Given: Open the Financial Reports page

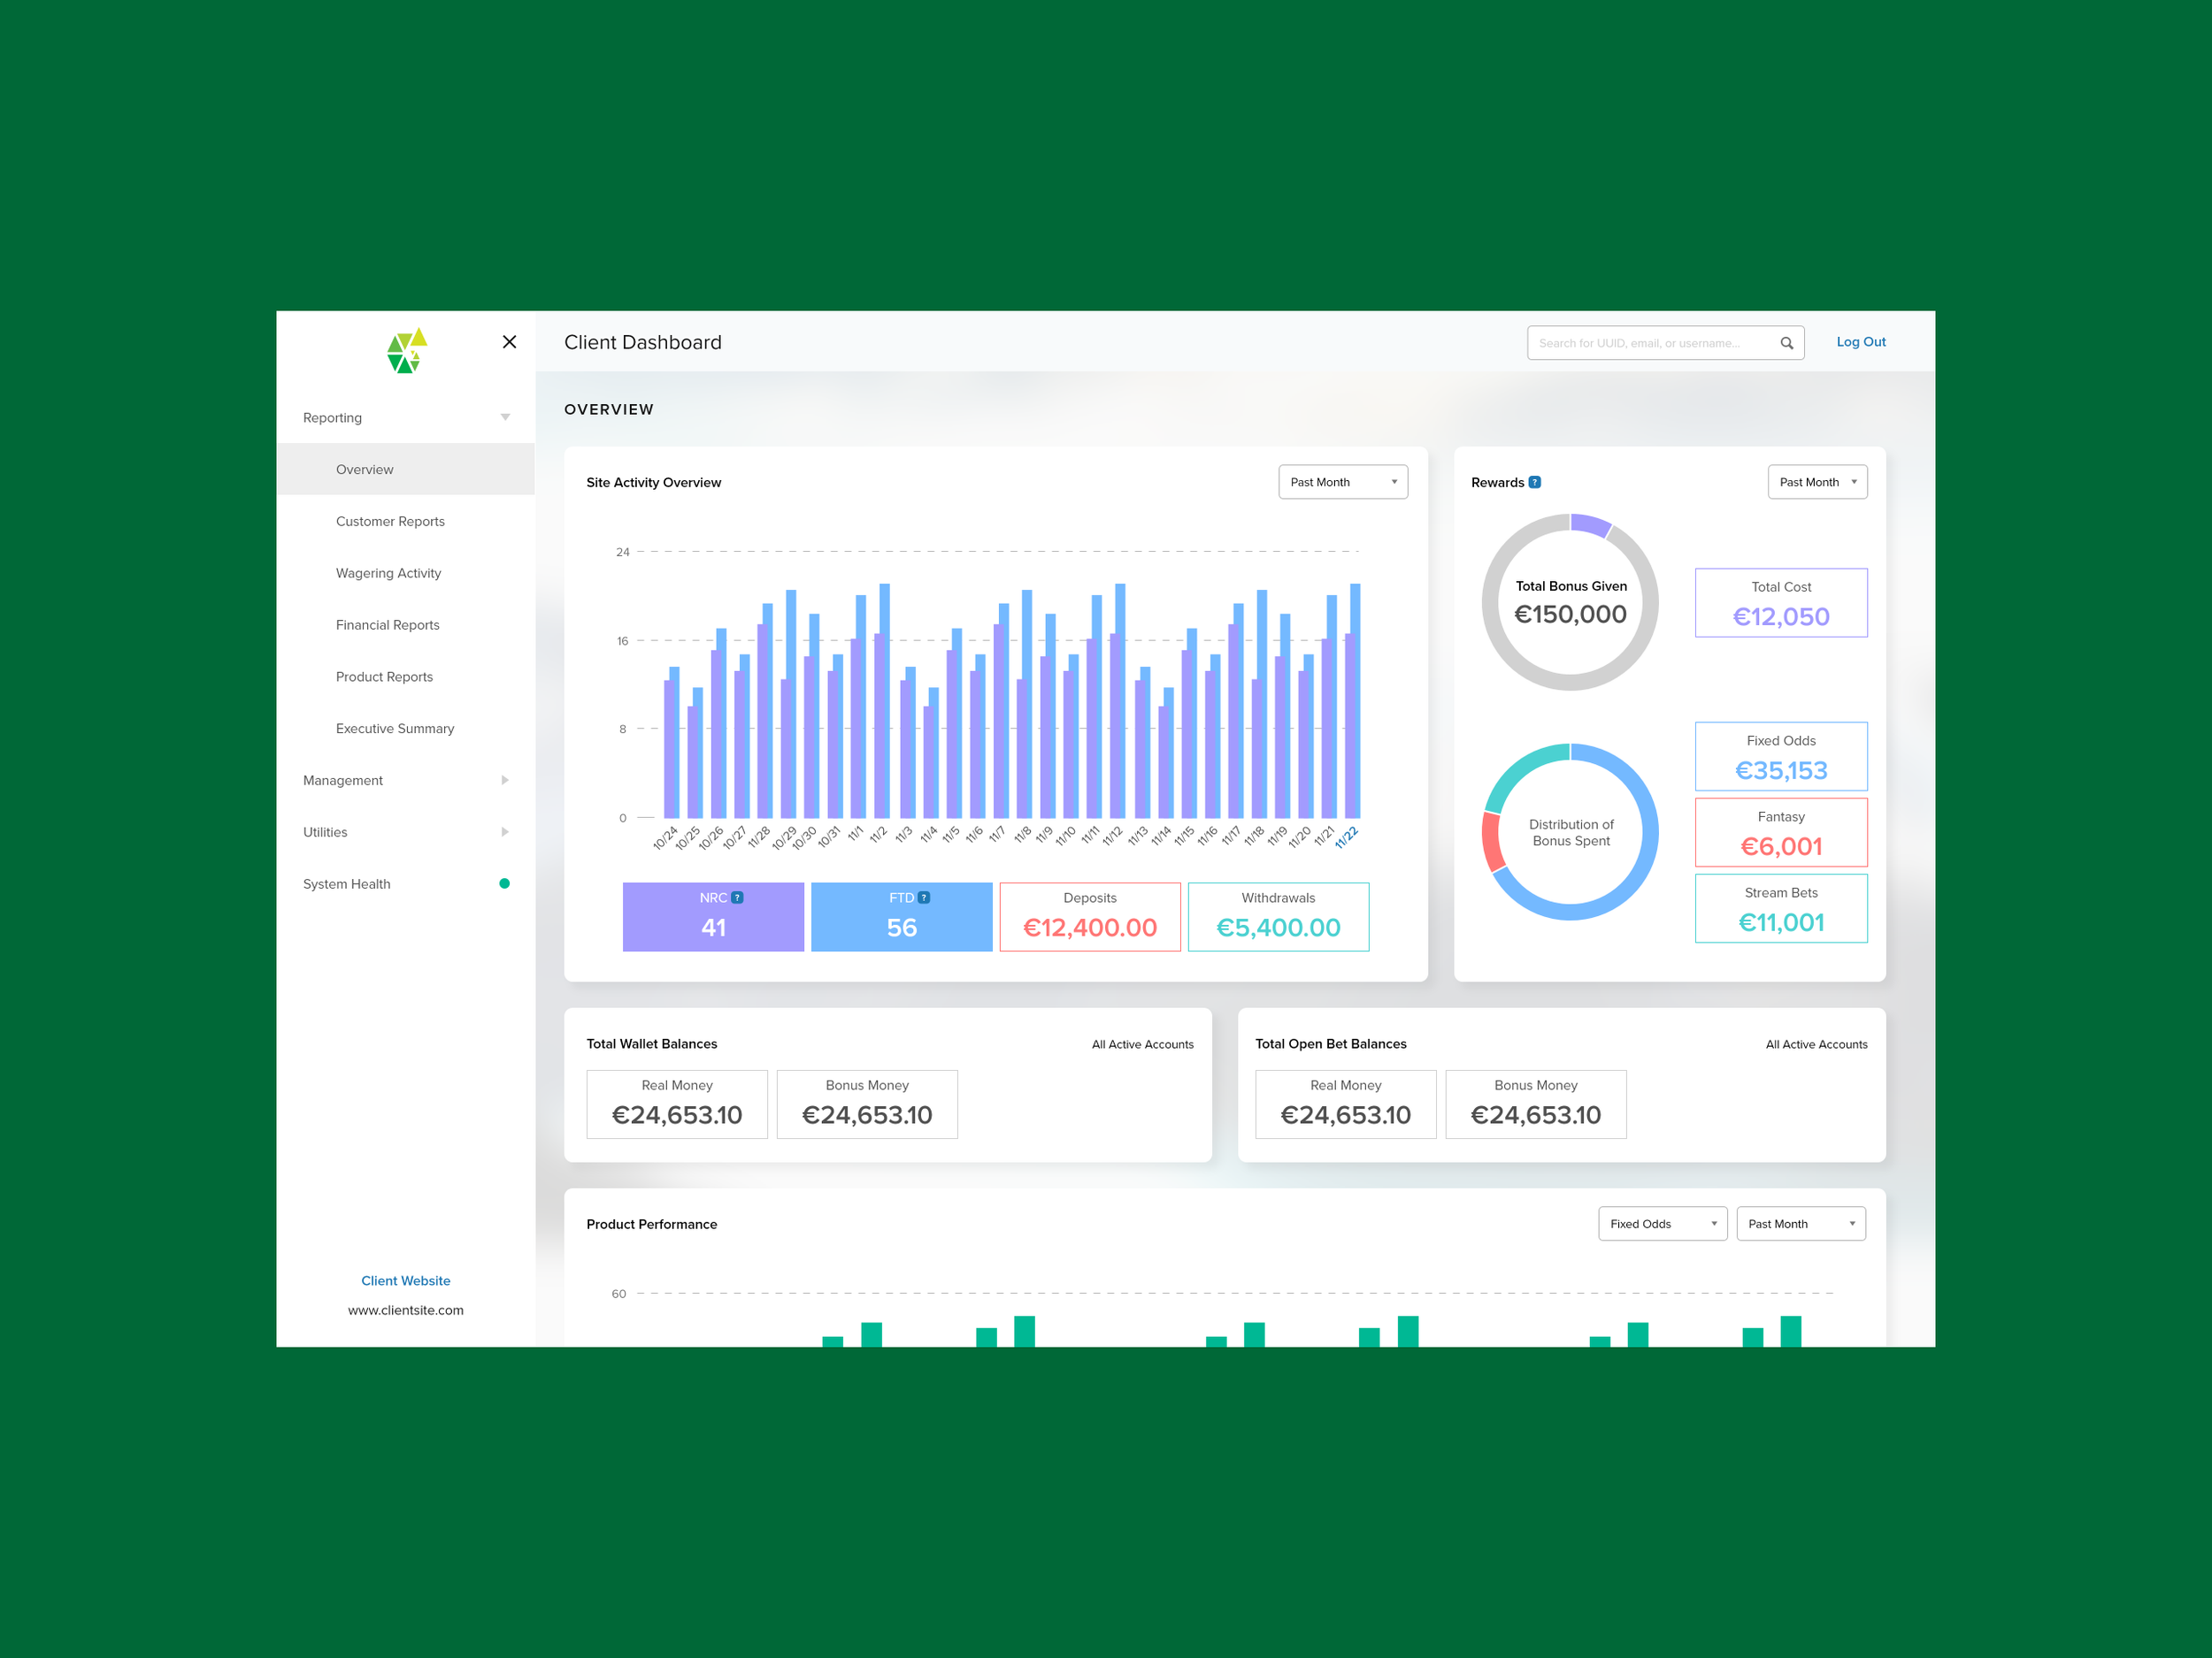Looking at the screenshot, I should 387,624.
